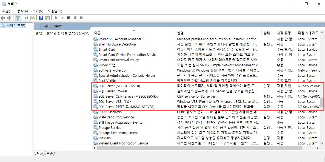Click the Back arrow toolbar icon
This screenshot has width=325, height=162.
click(3, 18)
